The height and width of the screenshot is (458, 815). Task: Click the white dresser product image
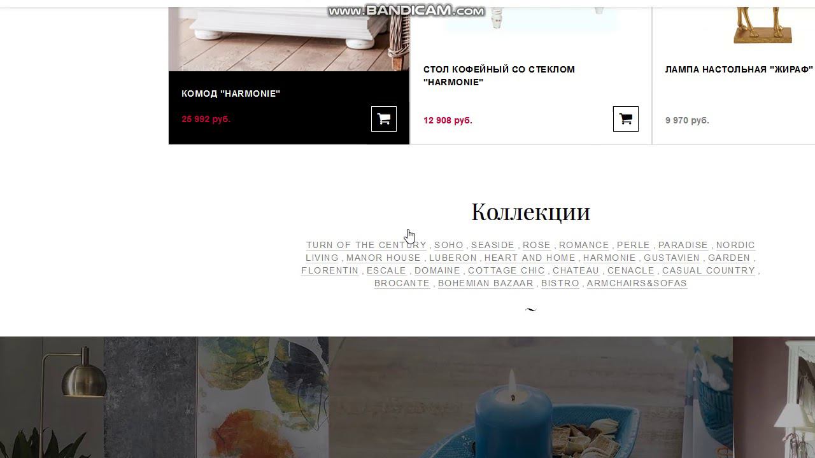point(289,36)
